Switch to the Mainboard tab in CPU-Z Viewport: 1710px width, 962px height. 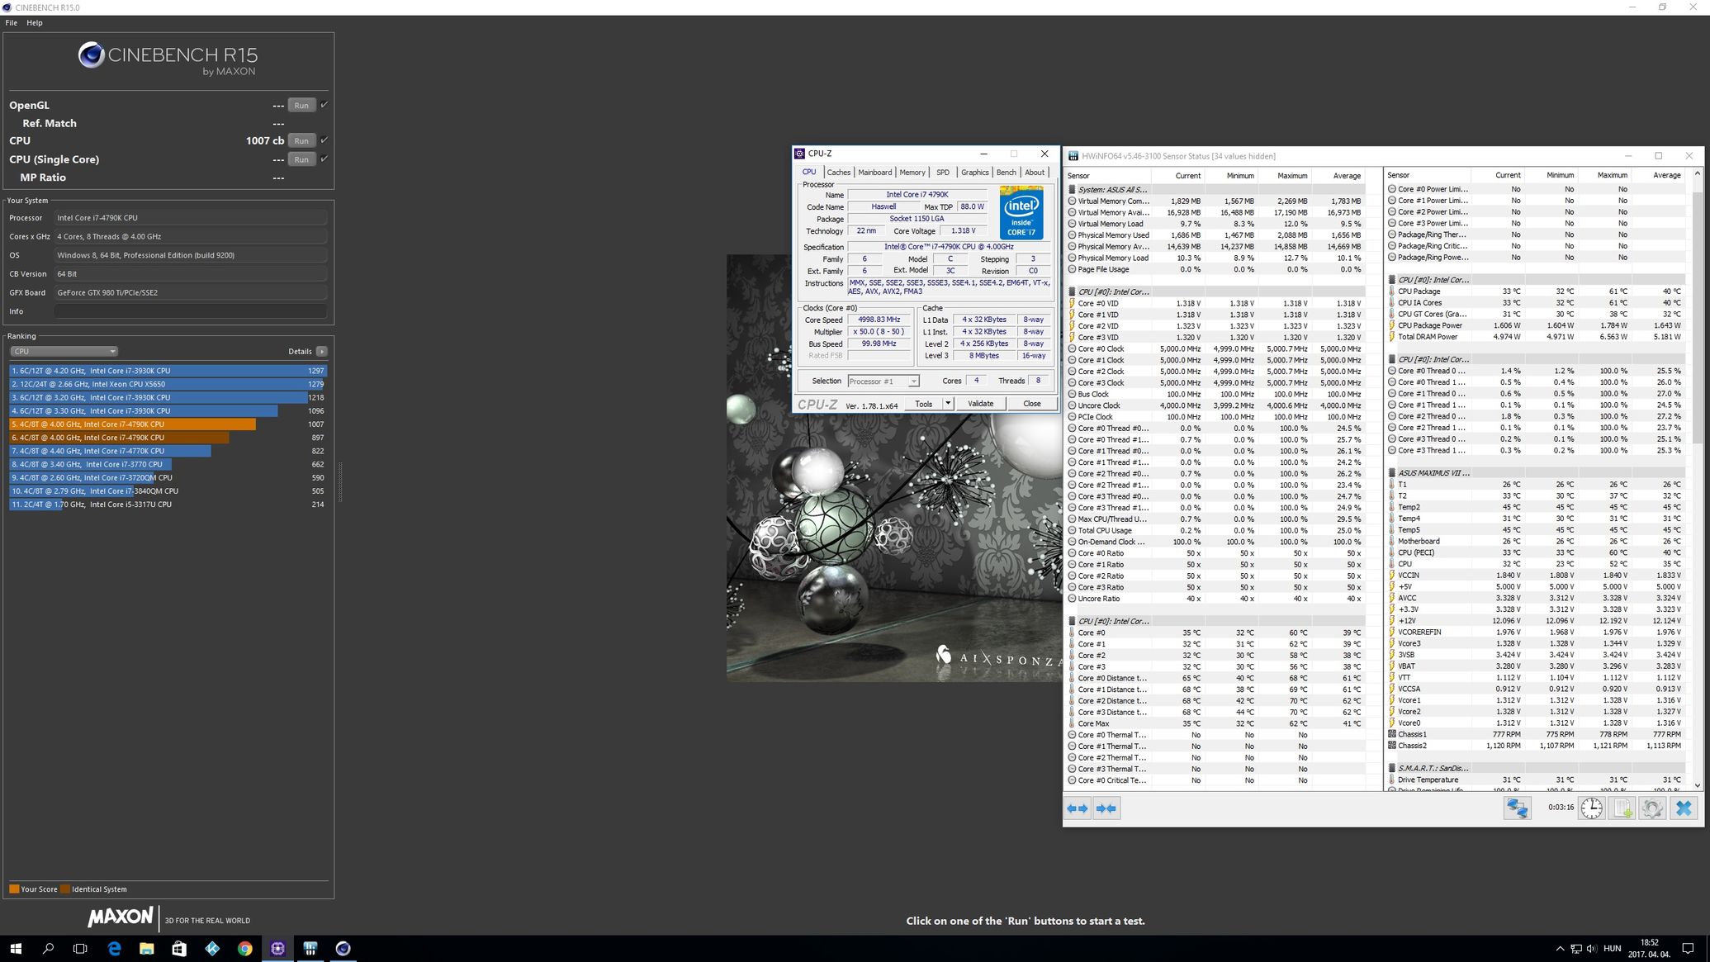tap(874, 173)
